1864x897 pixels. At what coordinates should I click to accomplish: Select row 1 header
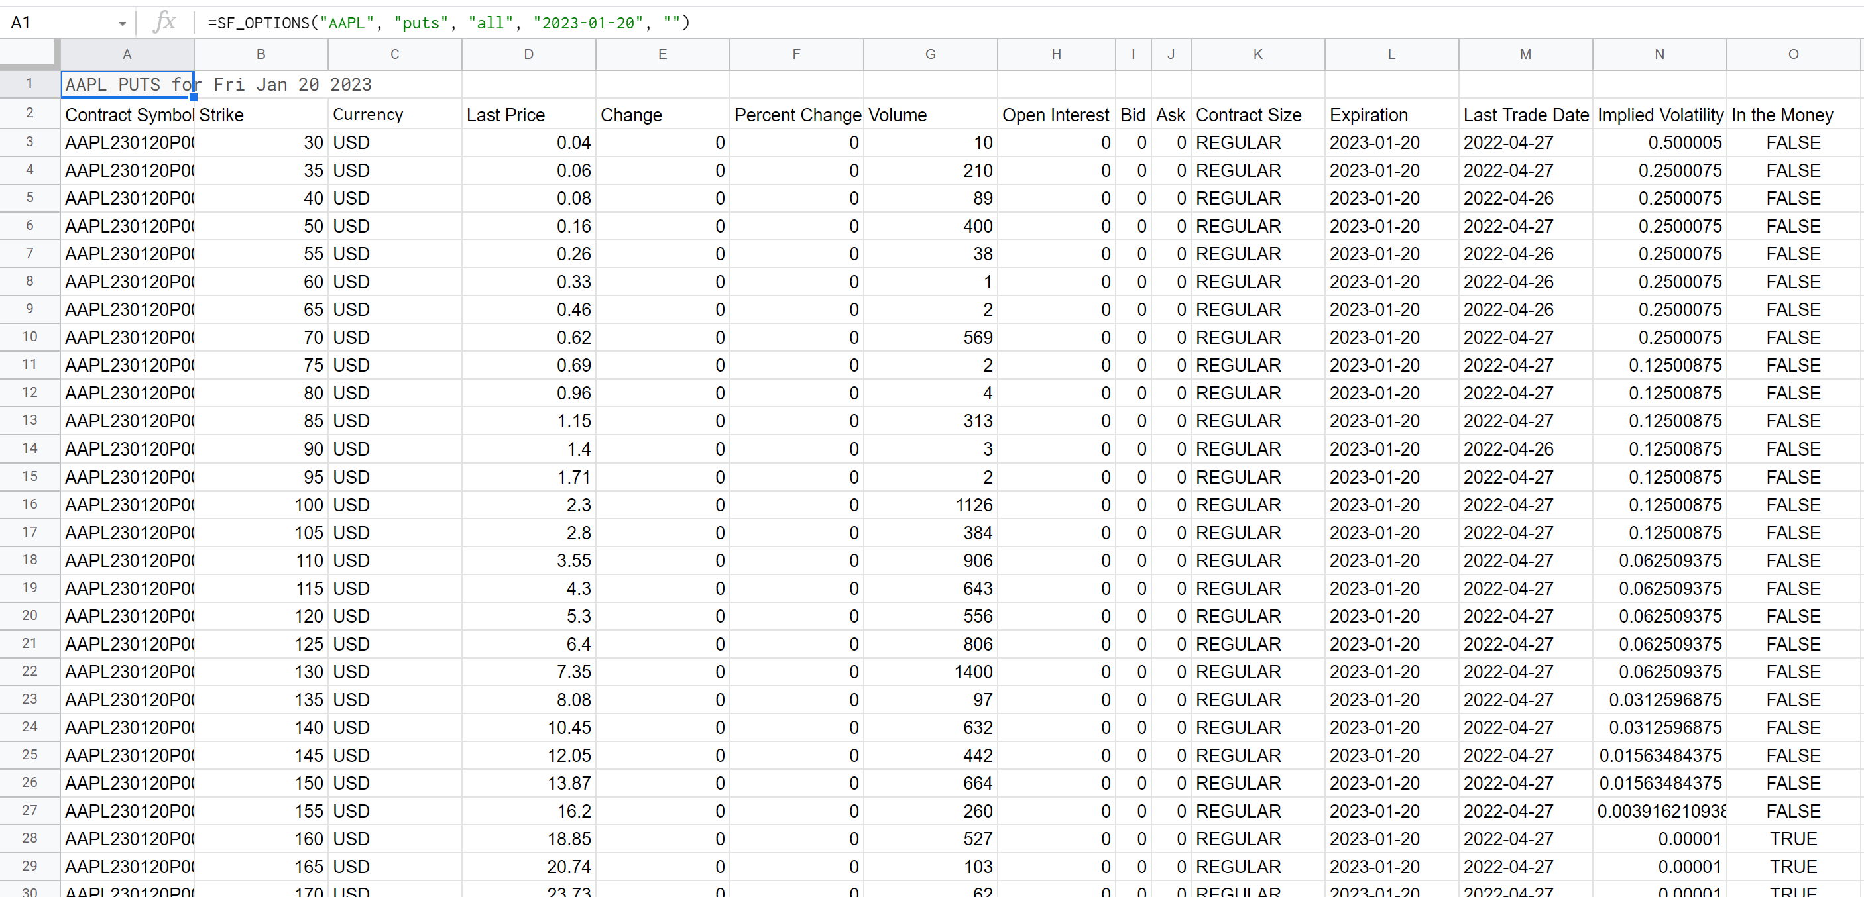30,84
